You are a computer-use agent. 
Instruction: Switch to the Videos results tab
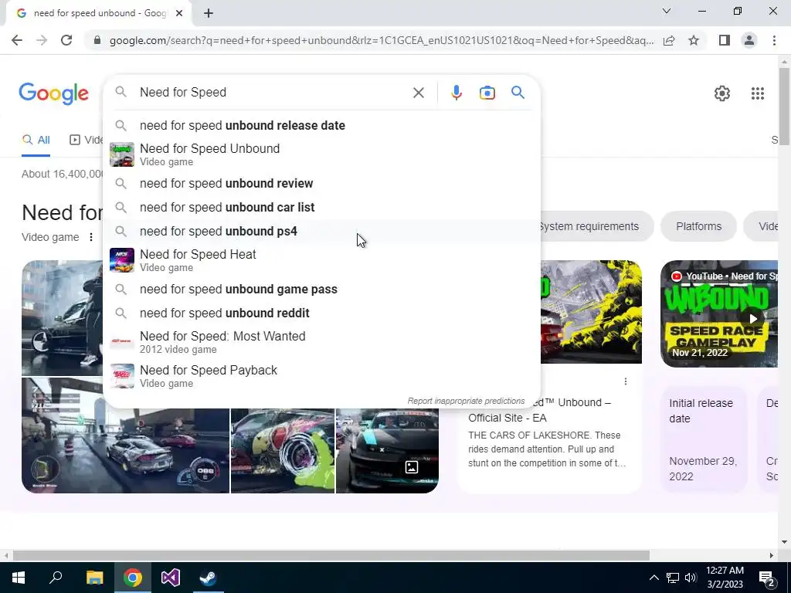[x=87, y=141]
